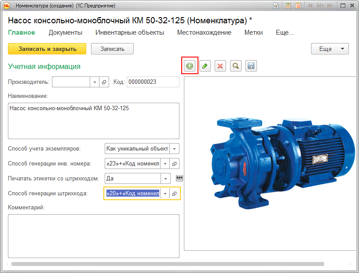359x273 pixels.
Task: Expand the Производитель dropdown list
Action: point(95,82)
